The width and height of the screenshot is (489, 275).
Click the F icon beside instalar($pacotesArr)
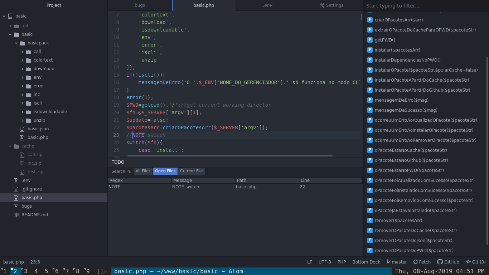[x=370, y=50]
